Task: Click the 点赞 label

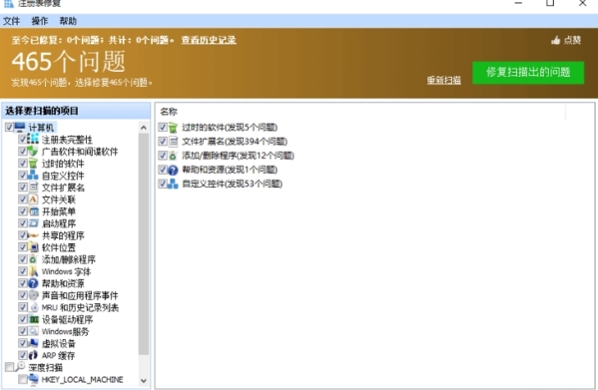Action: tap(572, 40)
